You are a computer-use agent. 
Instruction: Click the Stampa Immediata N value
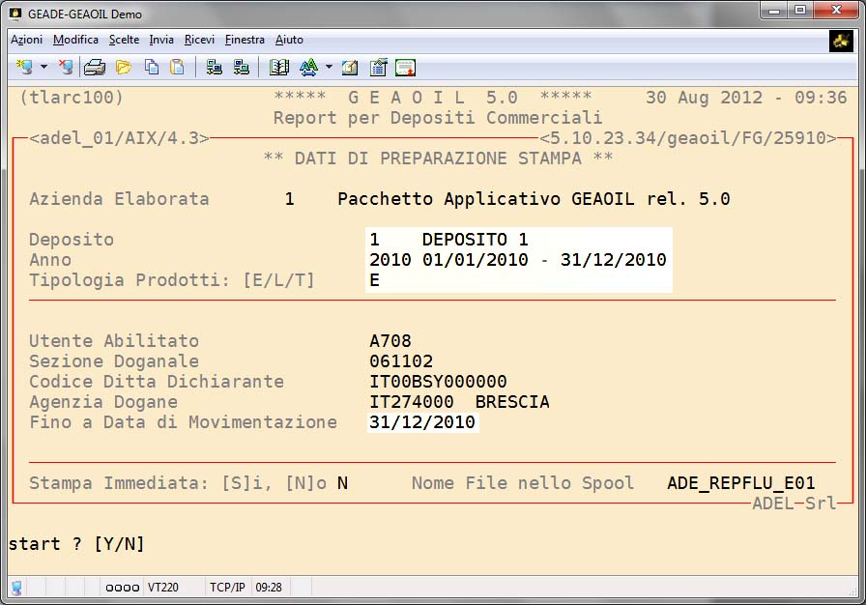click(342, 483)
